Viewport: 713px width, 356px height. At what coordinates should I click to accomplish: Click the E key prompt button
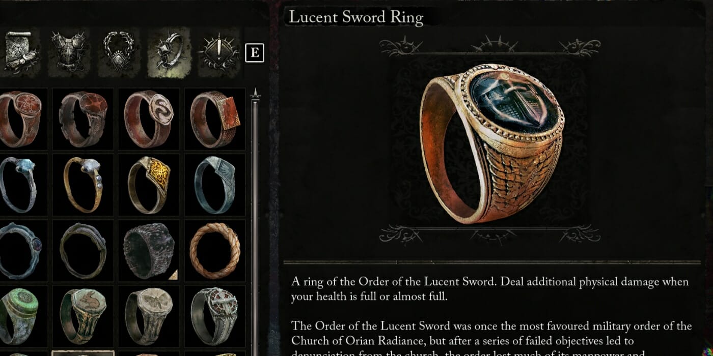(x=255, y=53)
